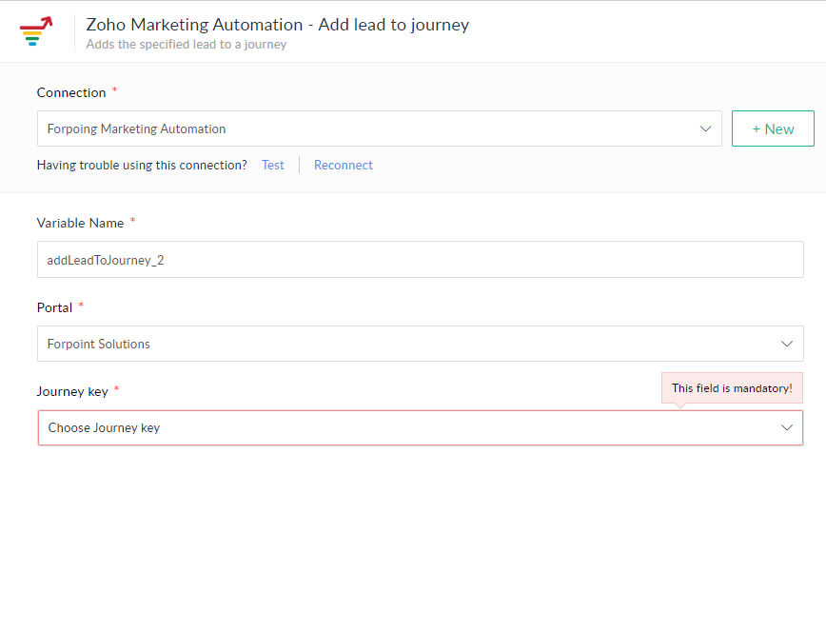This screenshot has height=632, width=826.
Task: Select the Forpoing Marketing Automation connection field
Action: pyautogui.click(x=362, y=128)
